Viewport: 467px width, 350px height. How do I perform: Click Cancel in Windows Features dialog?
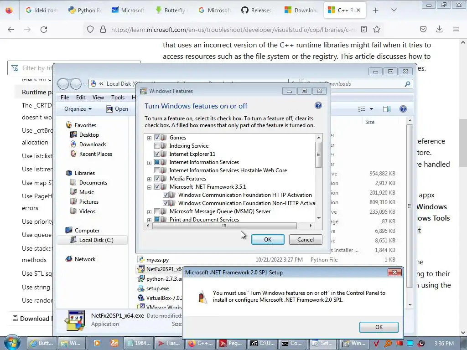pyautogui.click(x=305, y=240)
